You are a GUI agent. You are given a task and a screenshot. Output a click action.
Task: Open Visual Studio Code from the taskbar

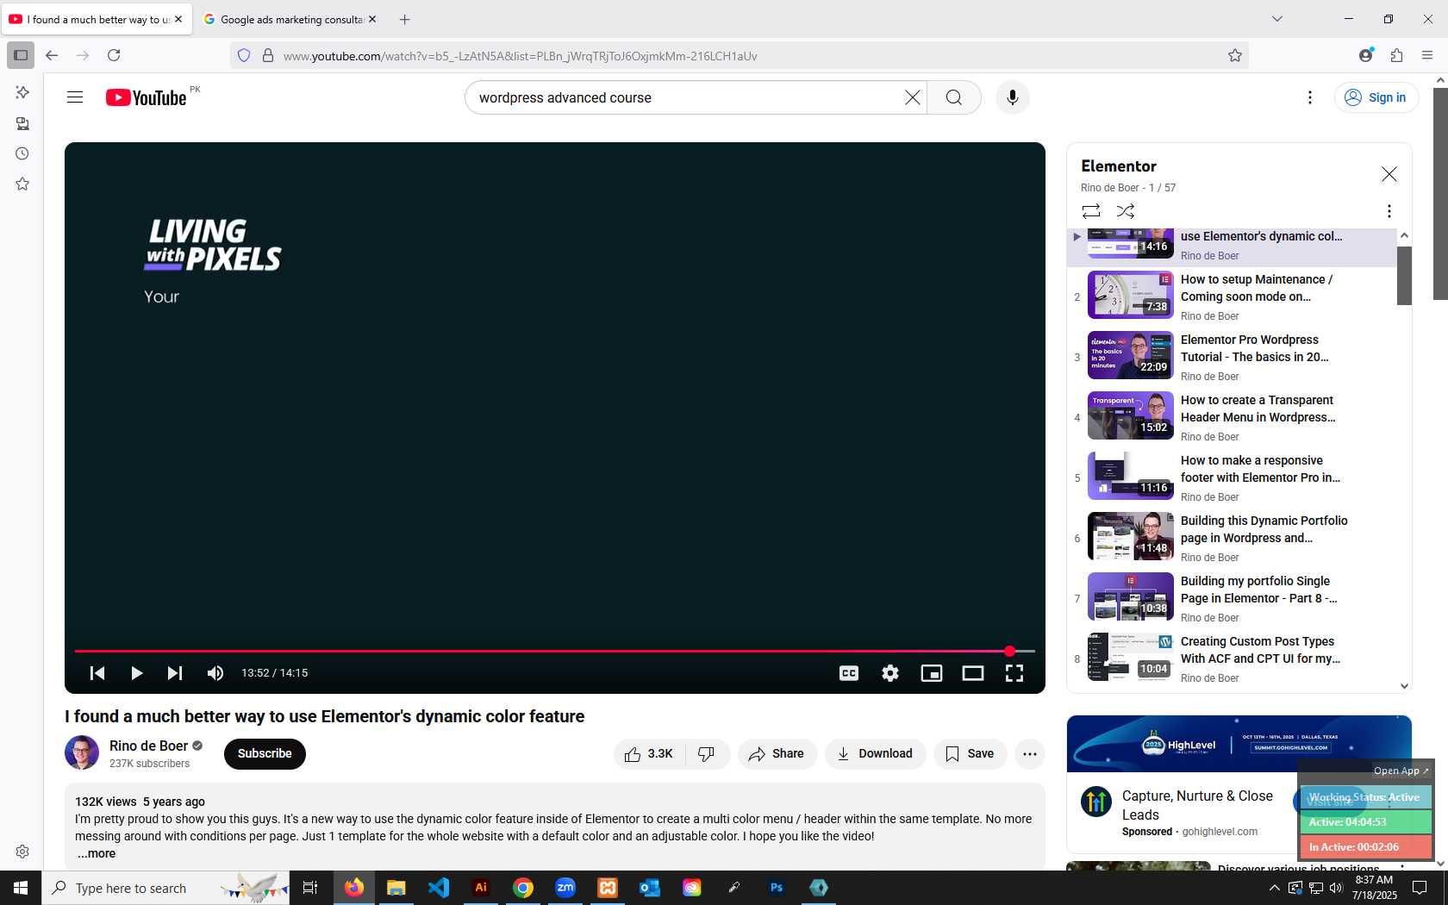439,888
